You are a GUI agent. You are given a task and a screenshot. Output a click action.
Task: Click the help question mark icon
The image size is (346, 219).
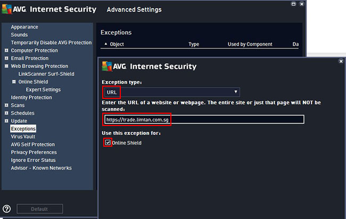click(x=6, y=209)
